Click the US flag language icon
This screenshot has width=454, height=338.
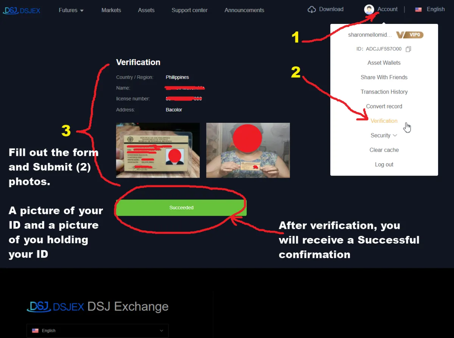coord(418,9)
